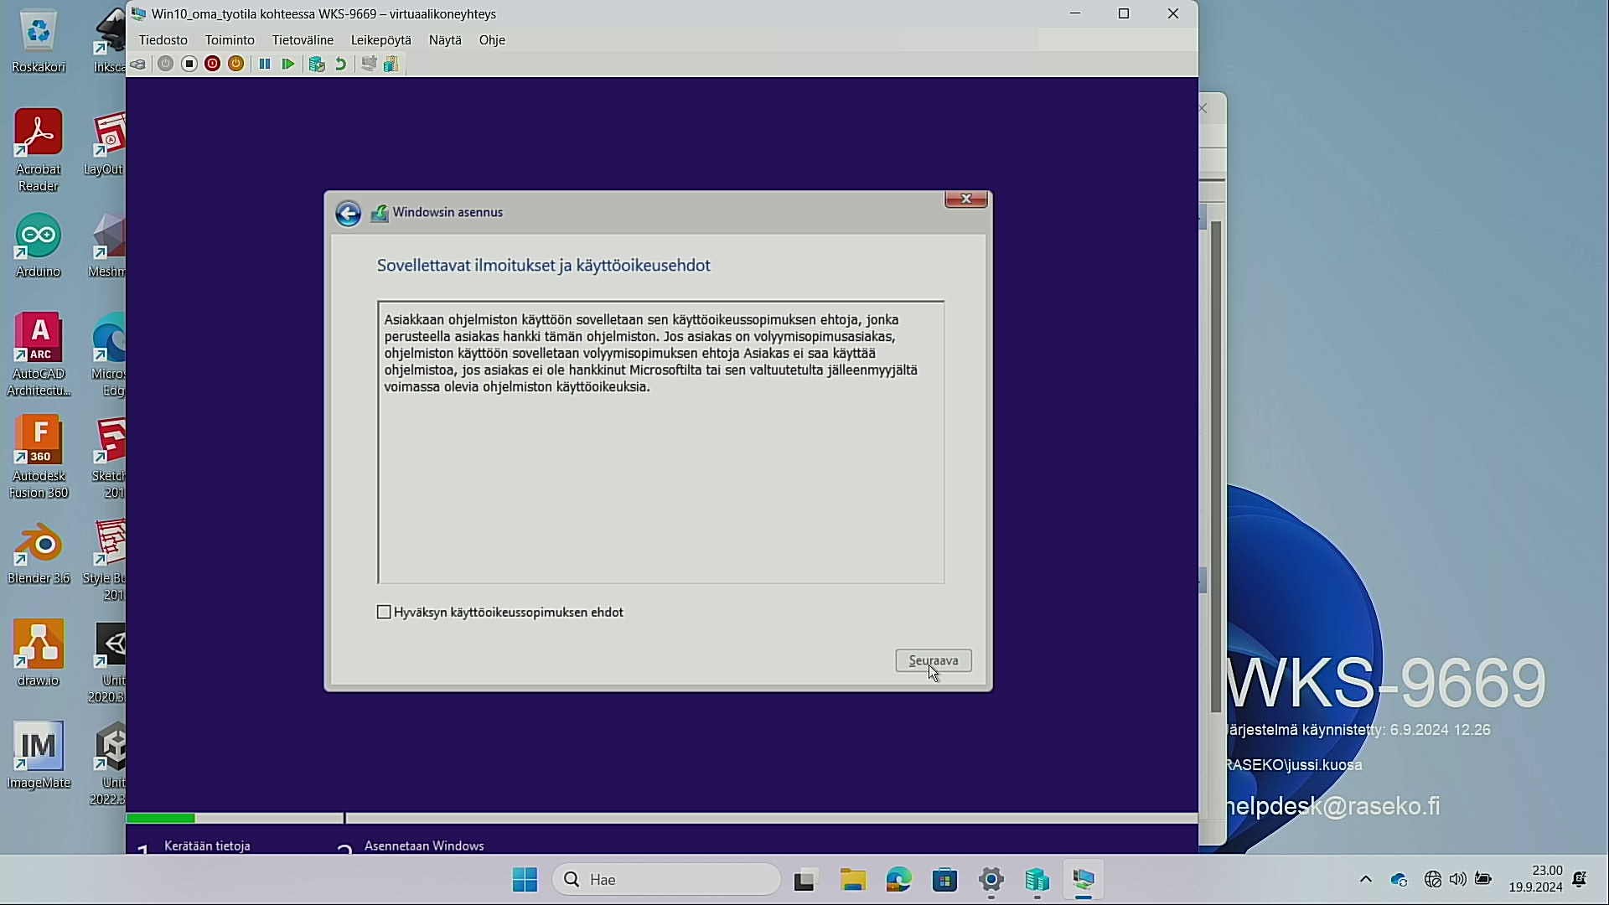This screenshot has height=905, width=1609.
Task: Select the Arduino desktop shortcut
Action: click(39, 245)
